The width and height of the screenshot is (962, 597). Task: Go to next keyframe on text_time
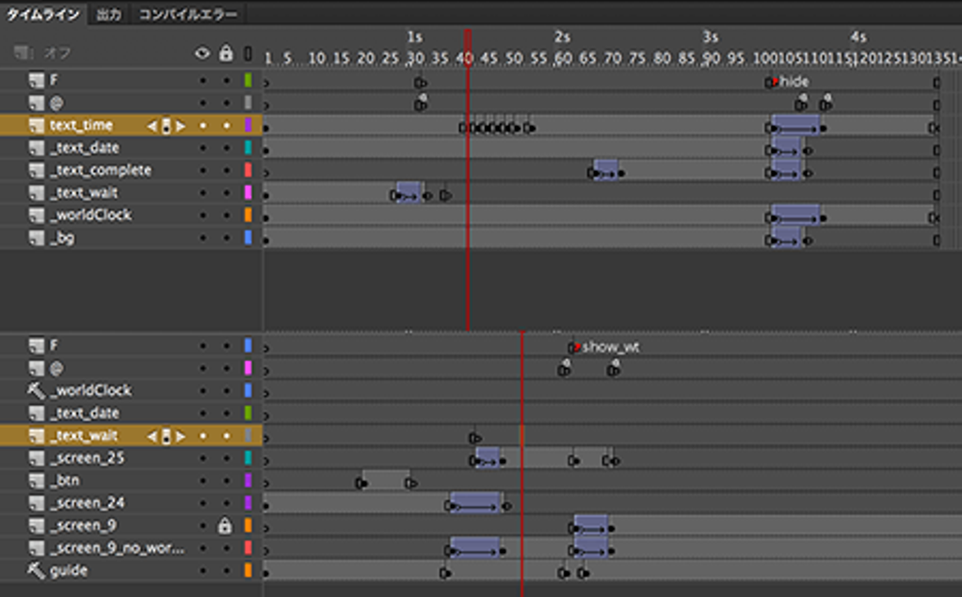point(180,126)
